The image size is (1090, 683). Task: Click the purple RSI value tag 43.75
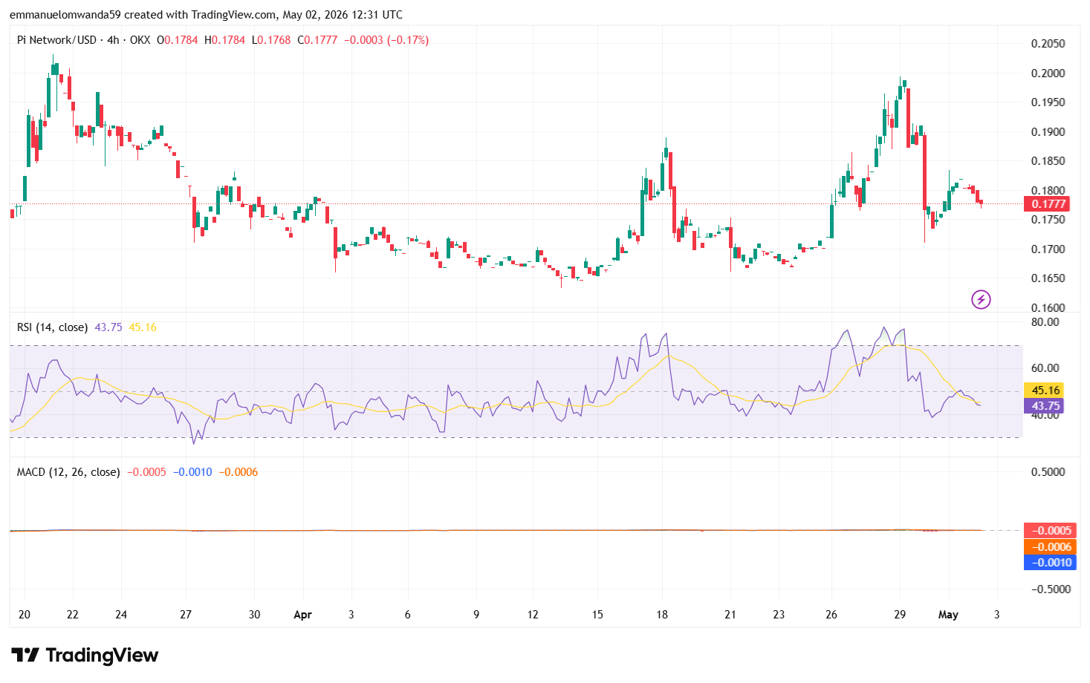(1044, 406)
